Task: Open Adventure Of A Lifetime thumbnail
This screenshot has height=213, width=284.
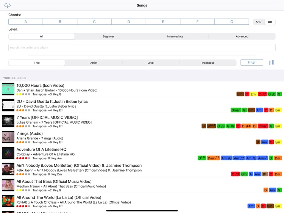Action: tap(8, 153)
